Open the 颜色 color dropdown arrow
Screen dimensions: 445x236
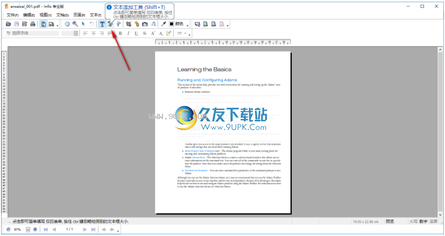click(x=187, y=26)
